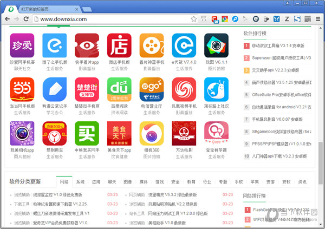Image resolution: width=325 pixels, height=229 pixels.
Task: Open the 百度阅读 green du icon
Action: (x=119, y=89)
